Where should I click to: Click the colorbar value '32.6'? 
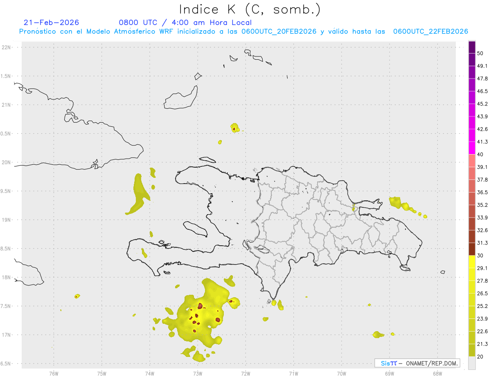coord(482,230)
